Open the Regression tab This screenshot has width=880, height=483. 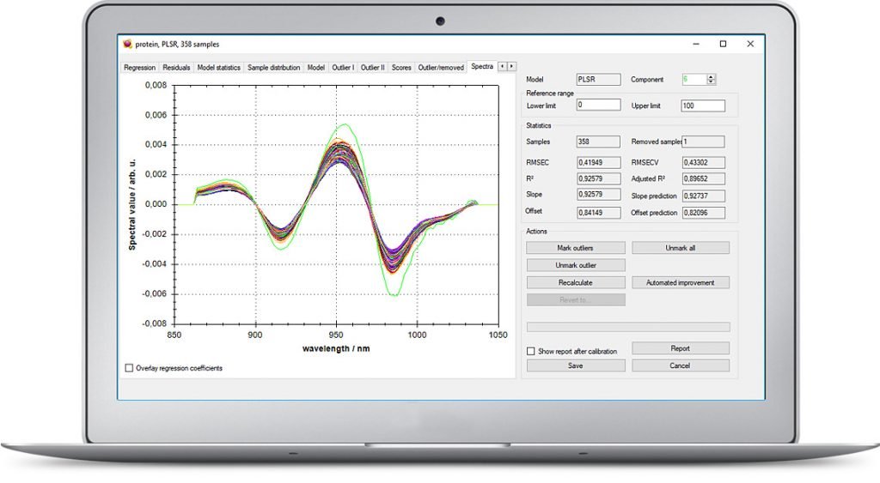(x=140, y=67)
